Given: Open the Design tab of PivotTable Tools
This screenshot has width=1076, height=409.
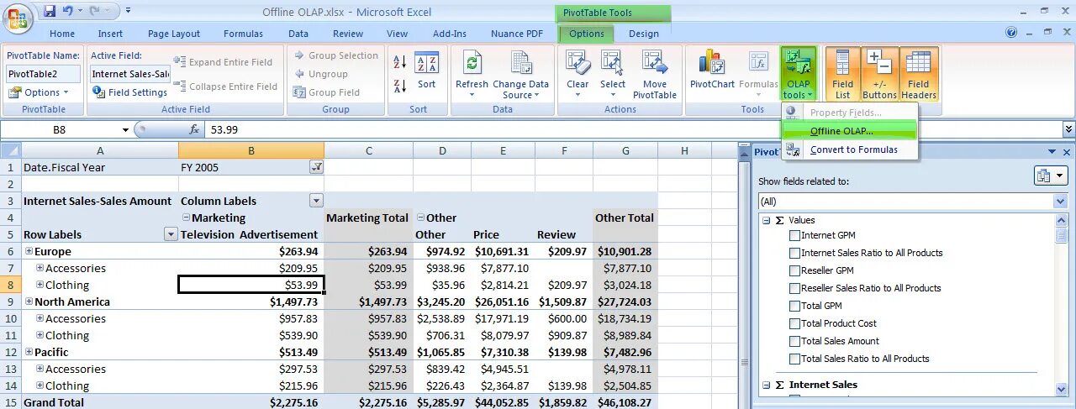Looking at the screenshot, I should pyautogui.click(x=644, y=34).
